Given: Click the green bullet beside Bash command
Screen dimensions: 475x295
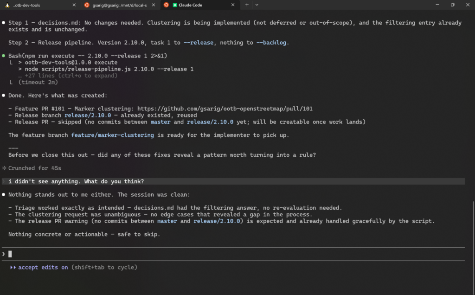Looking at the screenshot, I should [x=4, y=56].
